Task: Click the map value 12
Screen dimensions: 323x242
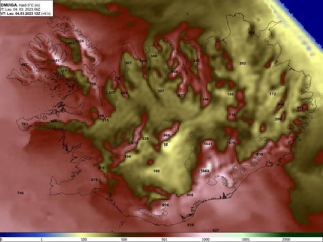Action: (x=166, y=145)
